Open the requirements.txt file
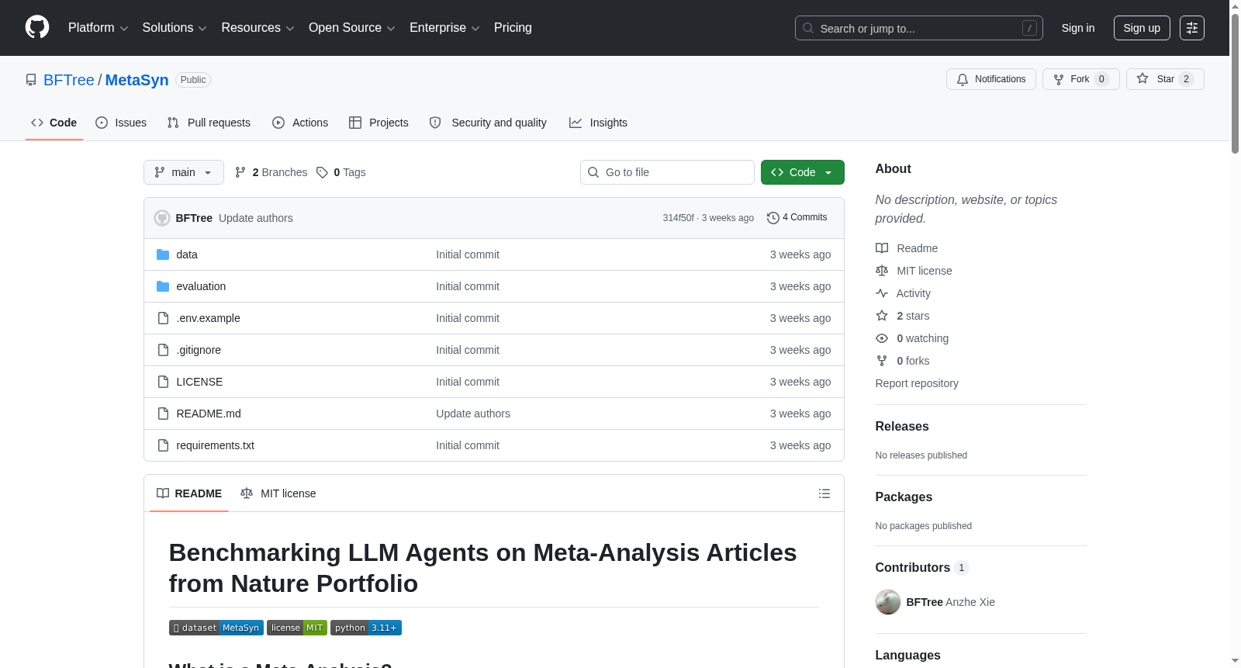This screenshot has width=1241, height=668. tap(215, 445)
